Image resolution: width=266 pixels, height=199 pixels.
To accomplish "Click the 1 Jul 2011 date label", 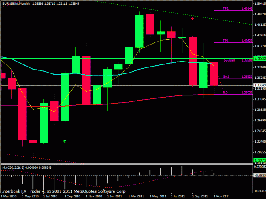I will 178,196.
